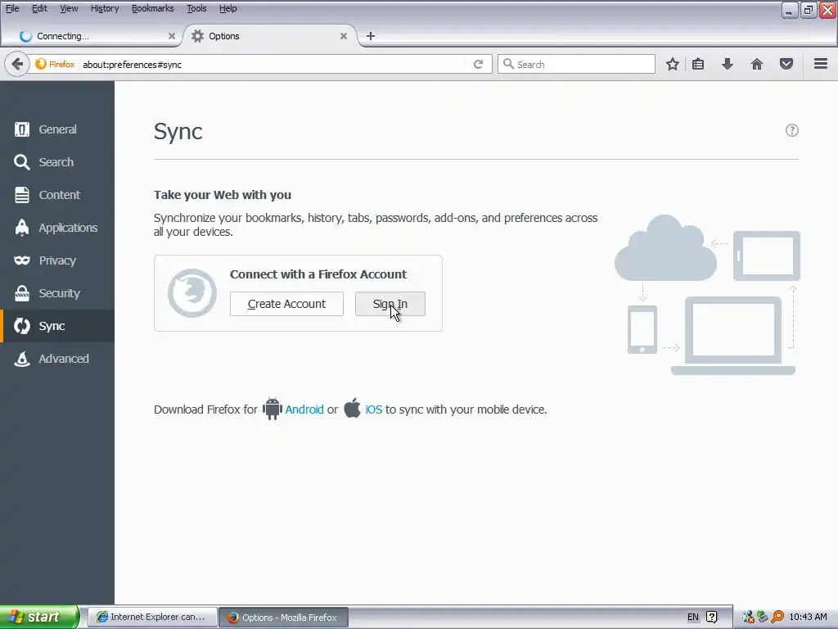This screenshot has height=629, width=838.
Task: Show bookmarks list icon in toolbar
Action: point(698,64)
